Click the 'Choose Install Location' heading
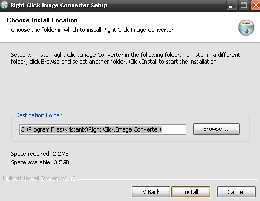The width and height of the screenshot is (260, 201). [42, 20]
